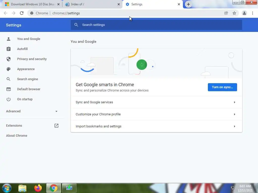The height and width of the screenshot is (193, 258).
Task: Open Chrome's three-dot menu
Action: tap(252, 13)
